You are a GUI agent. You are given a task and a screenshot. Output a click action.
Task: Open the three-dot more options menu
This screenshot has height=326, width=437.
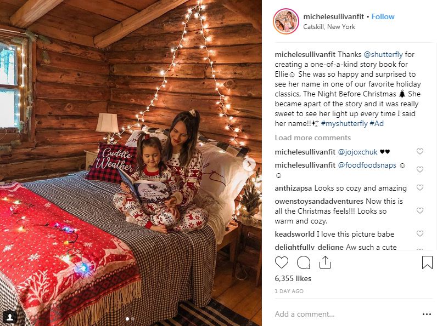[427, 314]
